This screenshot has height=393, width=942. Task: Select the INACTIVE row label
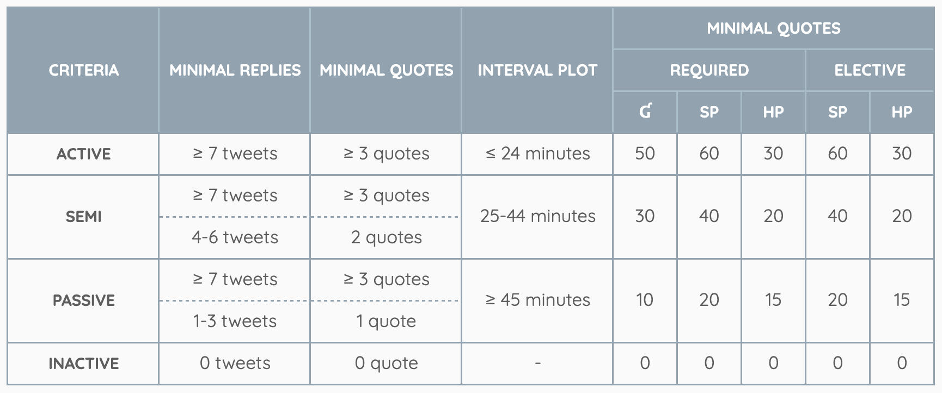pyautogui.click(x=83, y=364)
